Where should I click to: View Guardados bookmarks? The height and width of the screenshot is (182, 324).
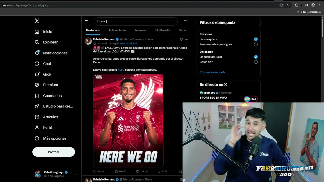pos(48,96)
